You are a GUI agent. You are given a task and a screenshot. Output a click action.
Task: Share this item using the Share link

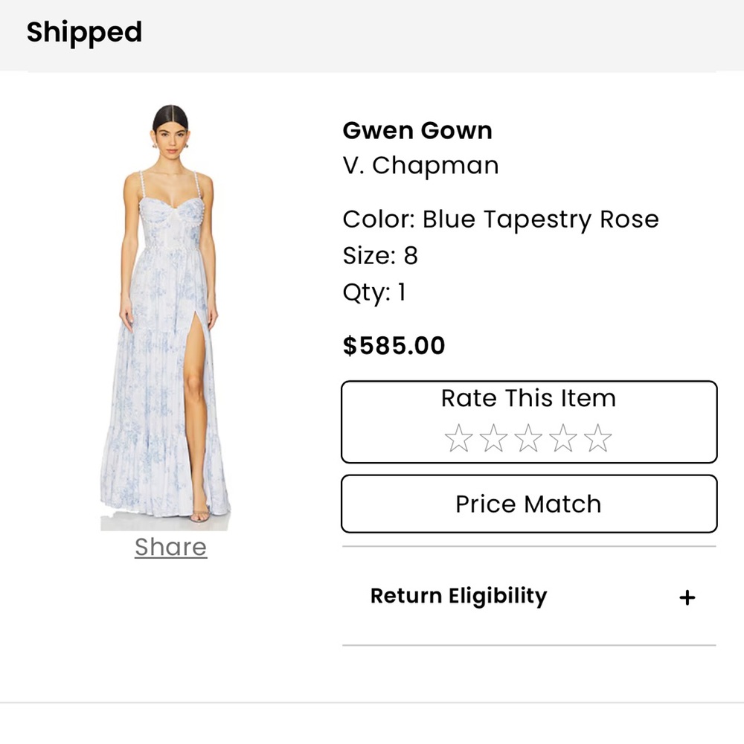(170, 547)
